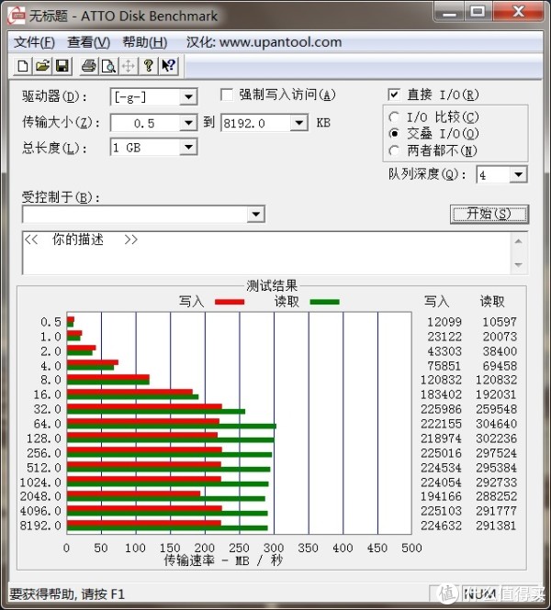The width and height of the screenshot is (551, 610).
Task: Click the 传输速率 - MB / 秒 axis label
Action: point(223,560)
